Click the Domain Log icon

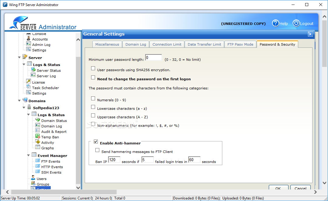coord(38,125)
